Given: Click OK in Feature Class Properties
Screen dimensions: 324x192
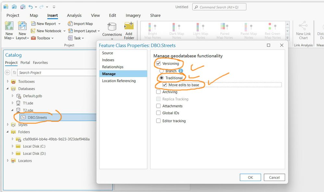Looking at the screenshot, I should [x=250, y=177].
